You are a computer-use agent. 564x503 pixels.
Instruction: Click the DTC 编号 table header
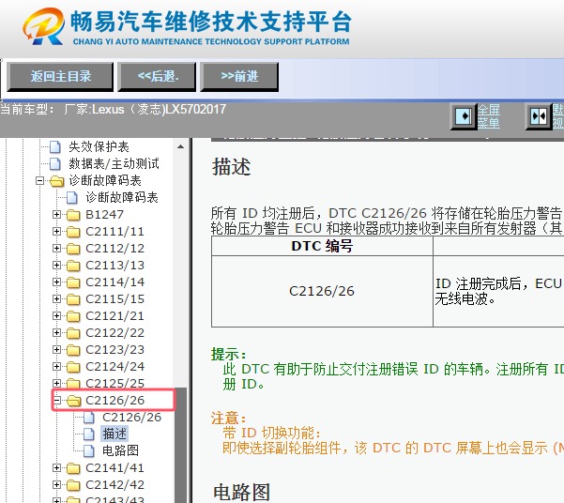pyautogui.click(x=322, y=246)
